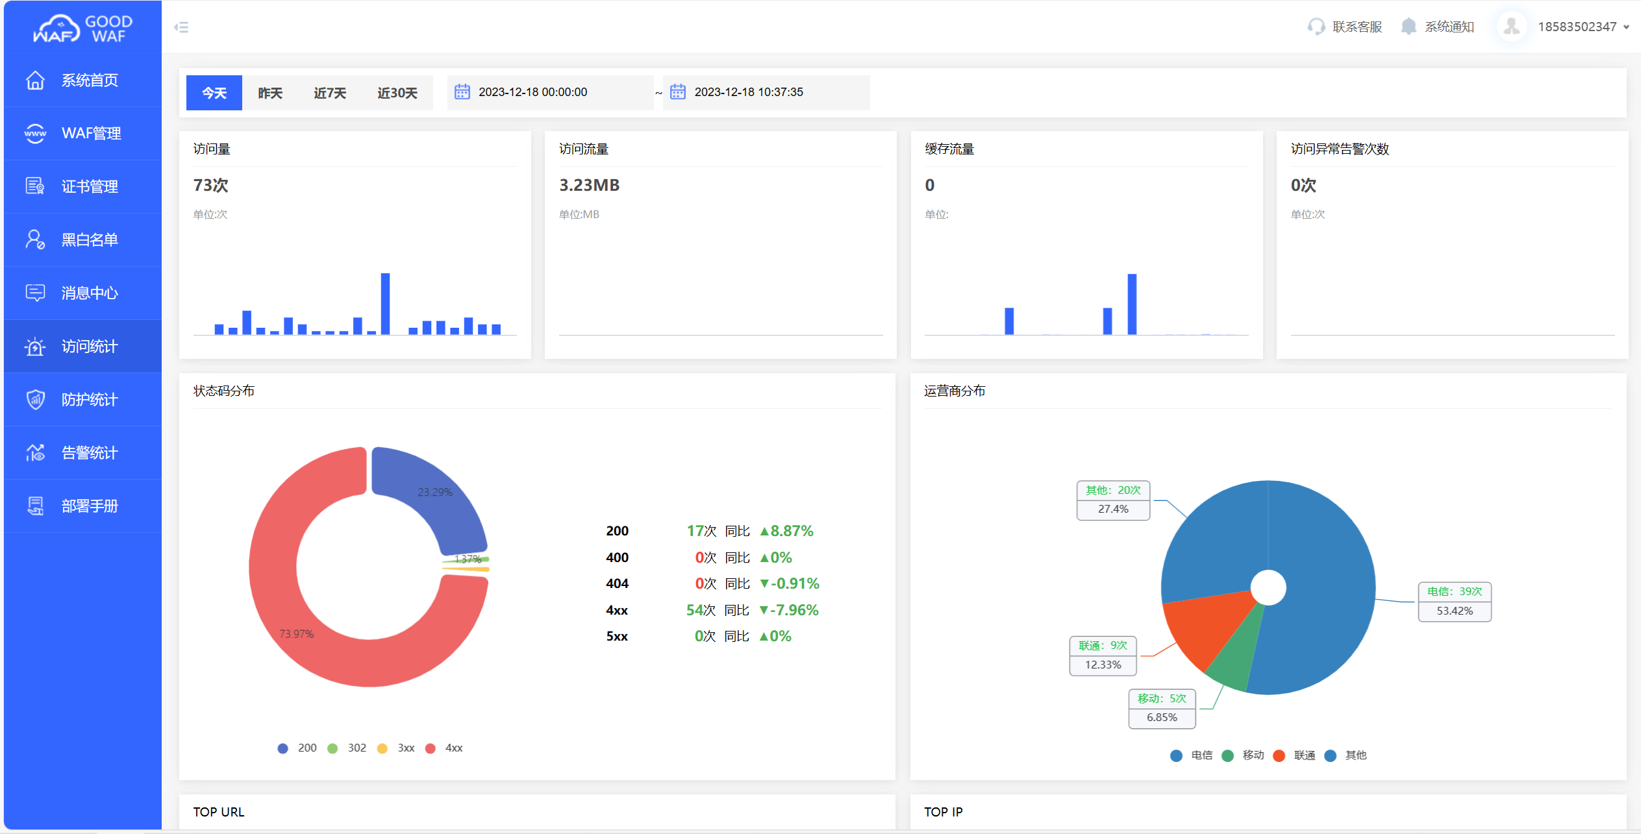Click the message bubble icon for 消息中心
The image size is (1641, 834).
pos(35,293)
